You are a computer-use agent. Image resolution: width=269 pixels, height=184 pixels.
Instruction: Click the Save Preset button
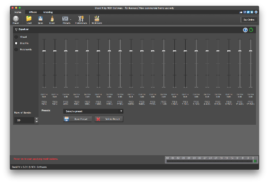78,119
